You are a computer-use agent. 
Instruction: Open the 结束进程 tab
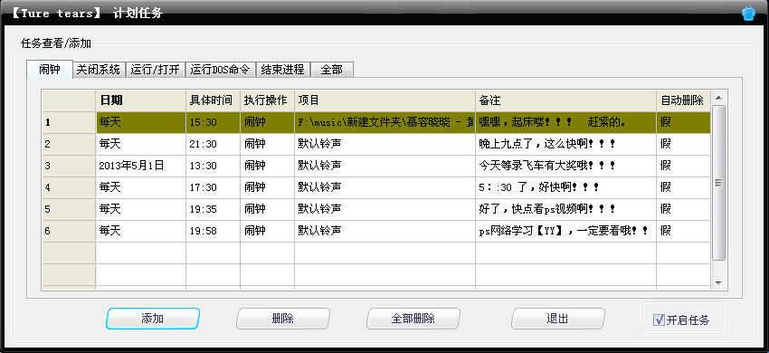[283, 70]
